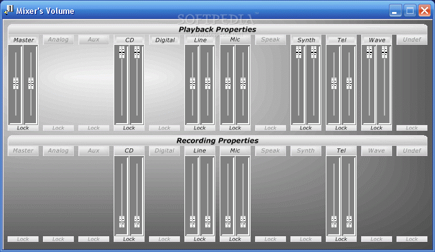Click the Playback Digital channel button
The width and height of the screenshot is (435, 252).
pos(165,40)
